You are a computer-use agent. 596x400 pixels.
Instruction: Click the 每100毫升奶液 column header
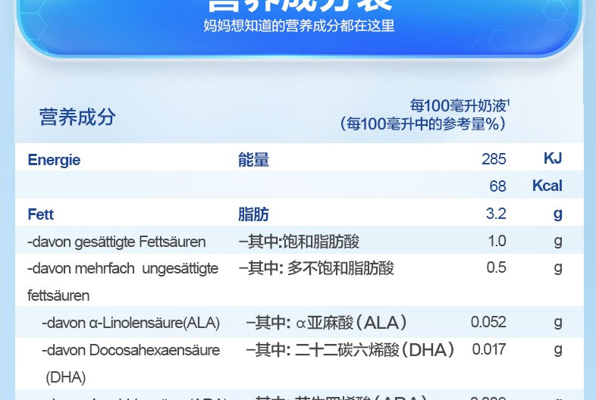pos(460,105)
